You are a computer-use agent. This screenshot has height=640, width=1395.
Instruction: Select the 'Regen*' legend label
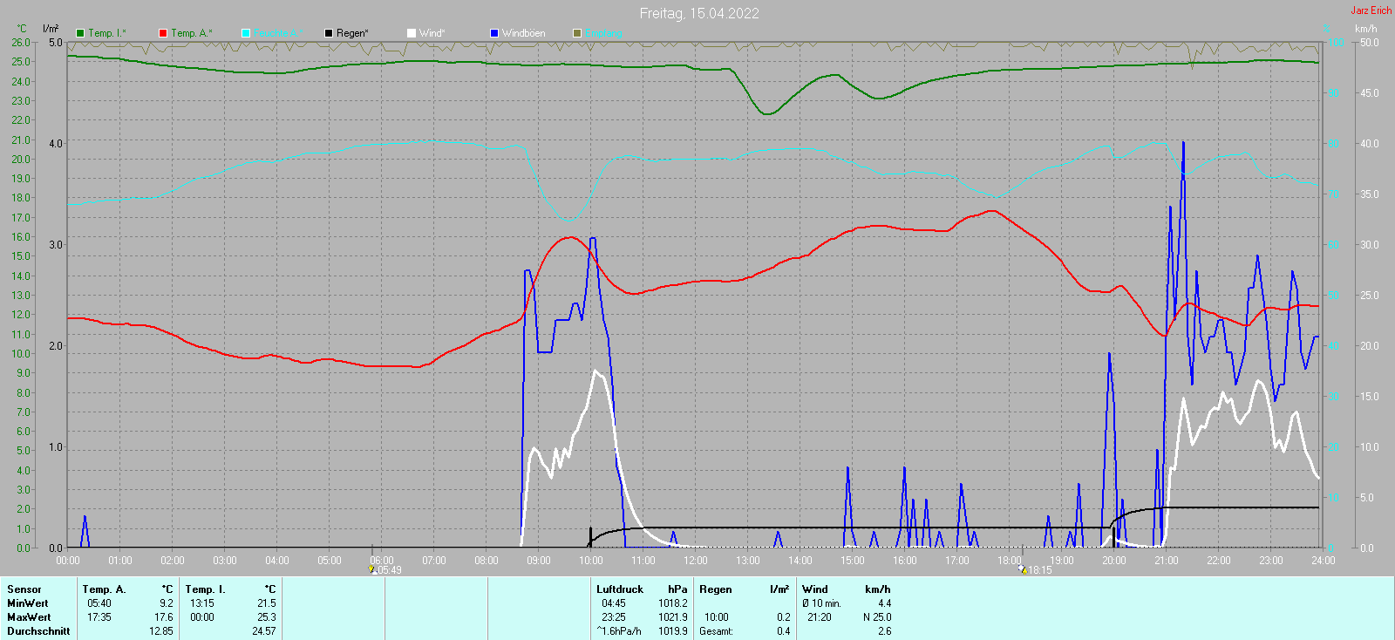pos(352,33)
